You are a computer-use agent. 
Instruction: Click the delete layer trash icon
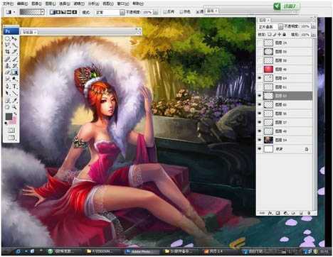tap(309, 213)
